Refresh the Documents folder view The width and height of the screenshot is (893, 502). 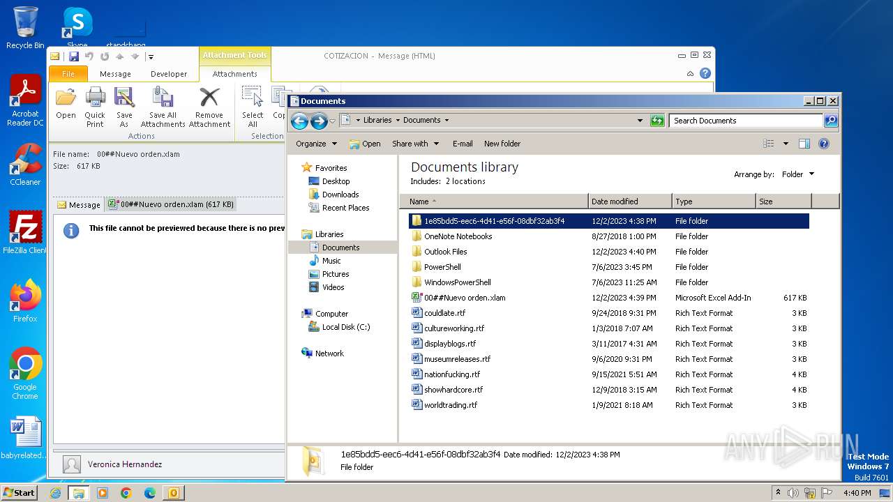(657, 121)
